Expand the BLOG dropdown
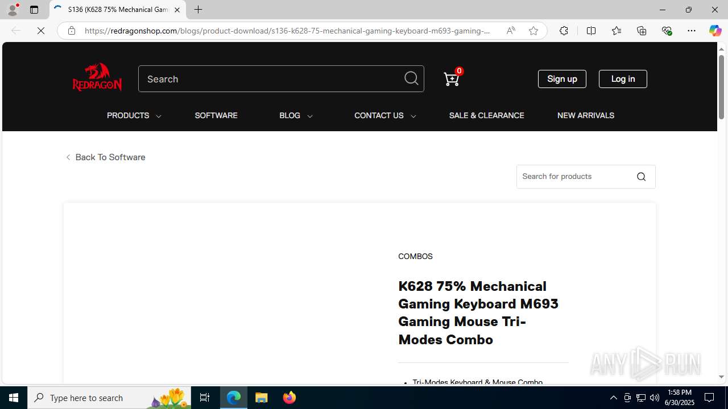Screen dimensions: 728x409 click(296, 115)
